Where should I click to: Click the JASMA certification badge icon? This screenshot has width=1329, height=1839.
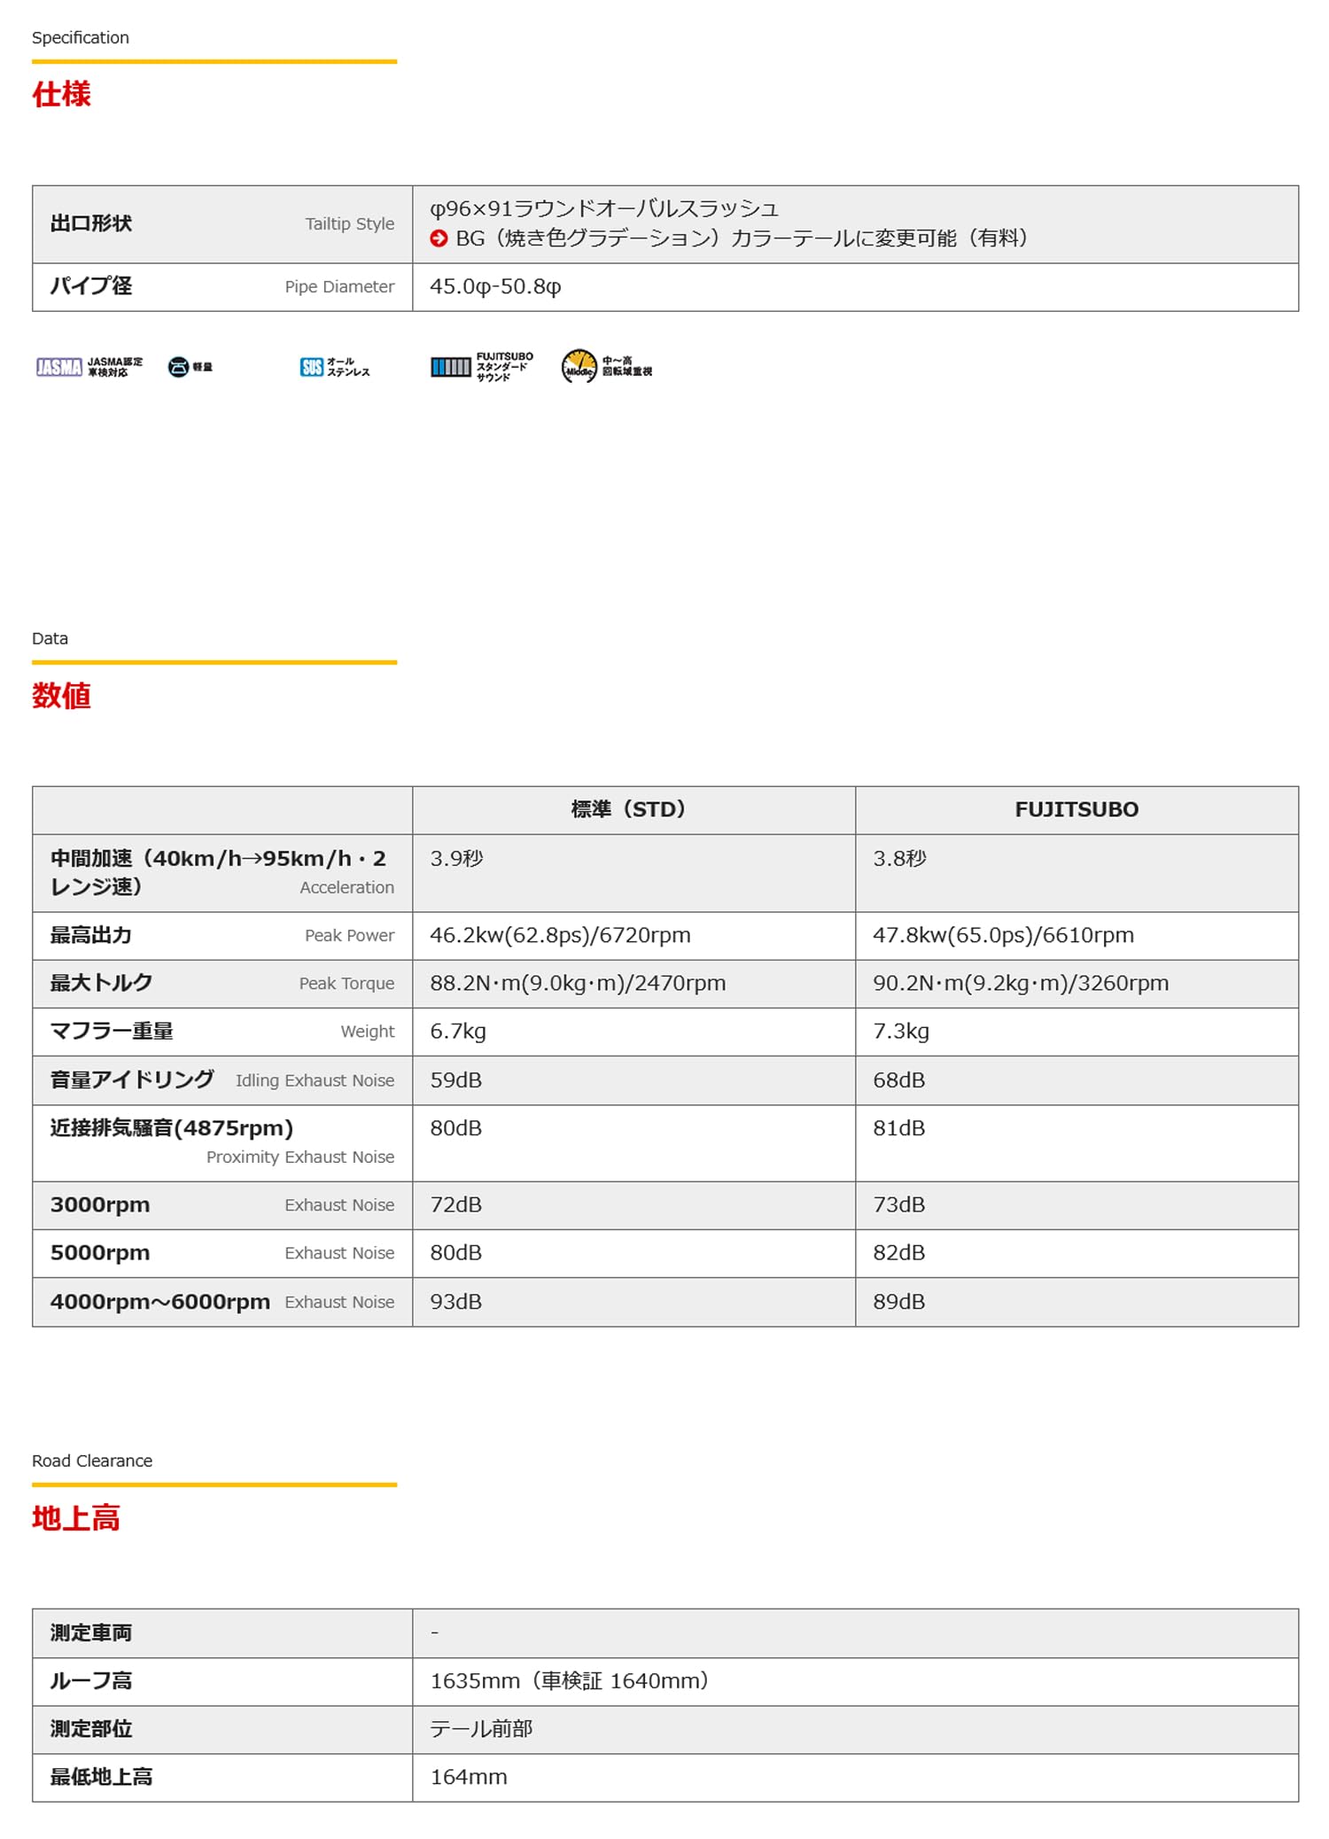(59, 367)
